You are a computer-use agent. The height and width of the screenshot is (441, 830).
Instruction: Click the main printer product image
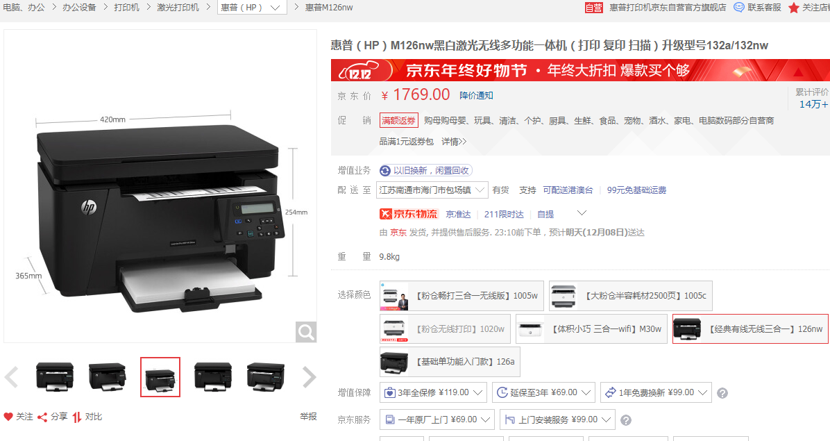coord(160,186)
